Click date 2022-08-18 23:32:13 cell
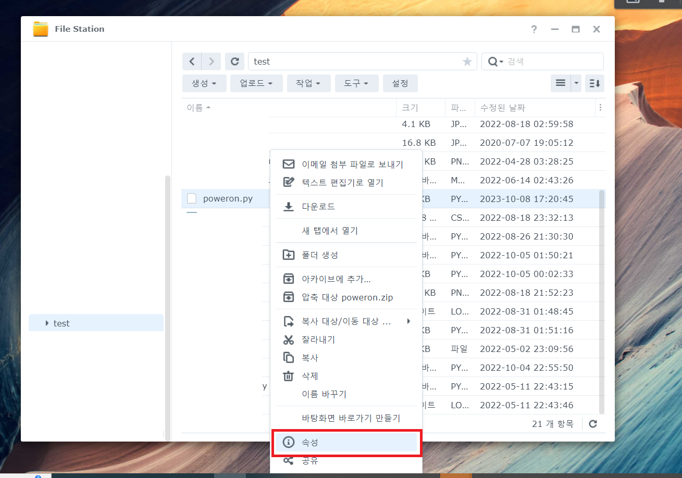 526,218
